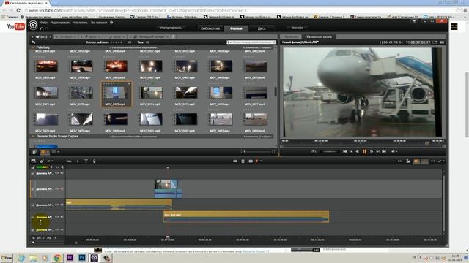Select the Timeline preview tab
Image resolution: width=469 pixels, height=263 pixels.
(319, 37)
